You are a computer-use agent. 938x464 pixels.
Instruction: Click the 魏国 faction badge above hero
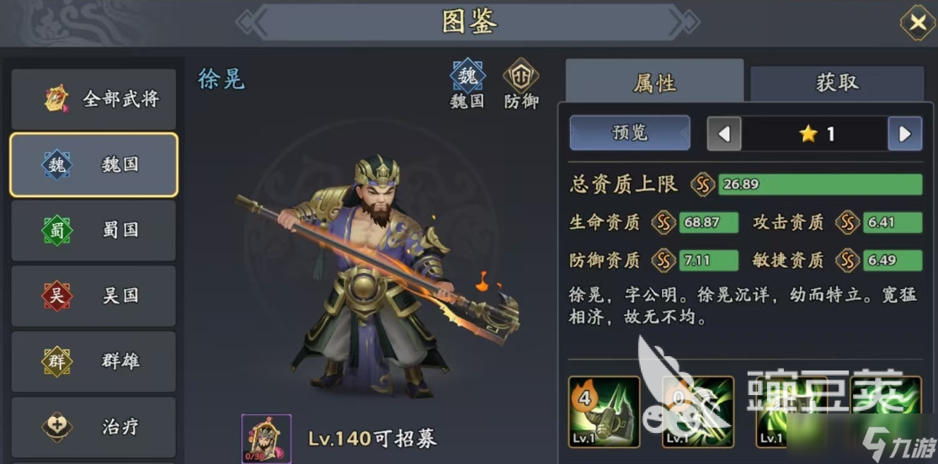coord(468,76)
